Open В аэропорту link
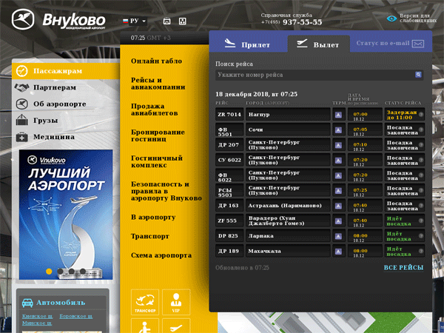 pos(153,217)
